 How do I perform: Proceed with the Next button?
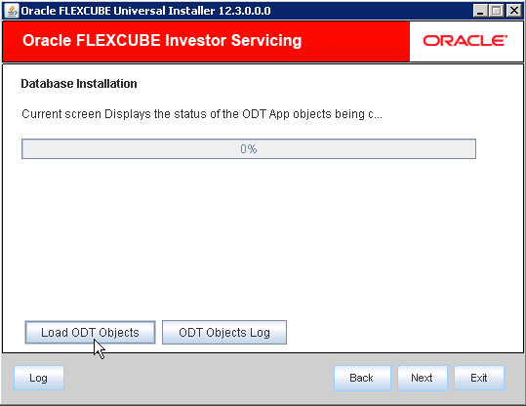(x=423, y=378)
